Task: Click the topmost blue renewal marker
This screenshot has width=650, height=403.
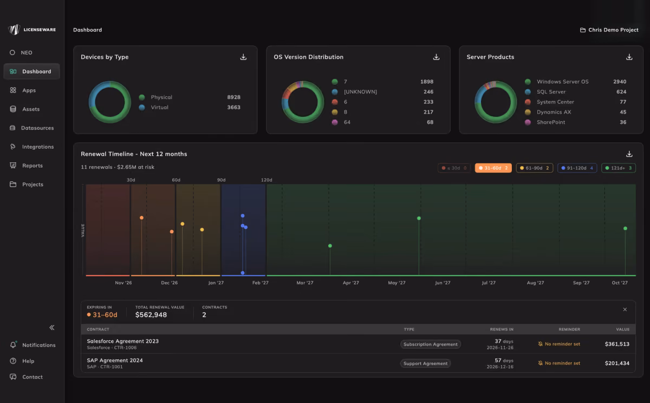Action: pyautogui.click(x=243, y=215)
